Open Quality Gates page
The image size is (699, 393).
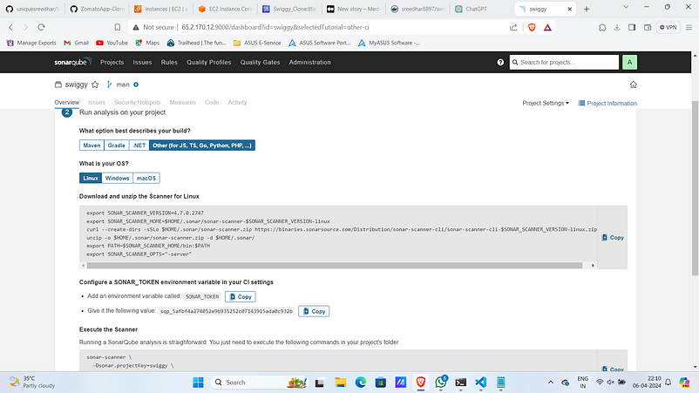(x=260, y=63)
